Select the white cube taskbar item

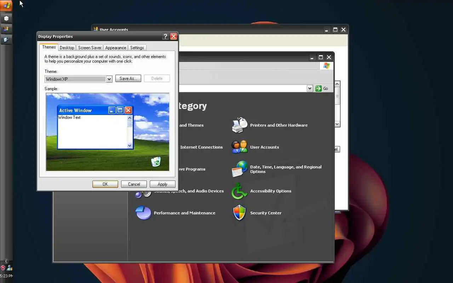coord(6,18)
